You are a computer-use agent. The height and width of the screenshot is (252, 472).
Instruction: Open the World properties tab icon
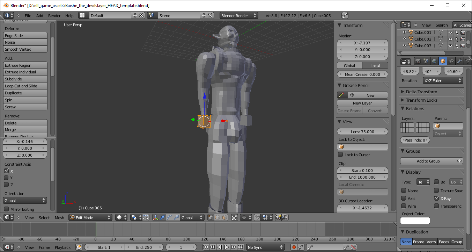[x=434, y=61]
